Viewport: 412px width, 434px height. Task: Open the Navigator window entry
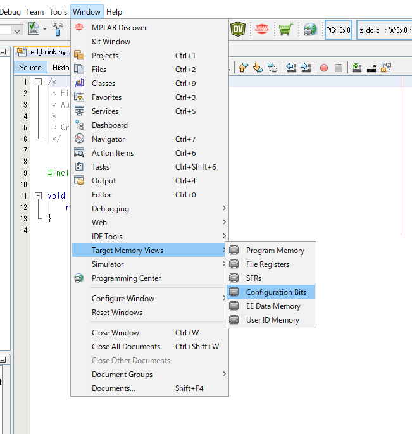[x=150, y=139]
